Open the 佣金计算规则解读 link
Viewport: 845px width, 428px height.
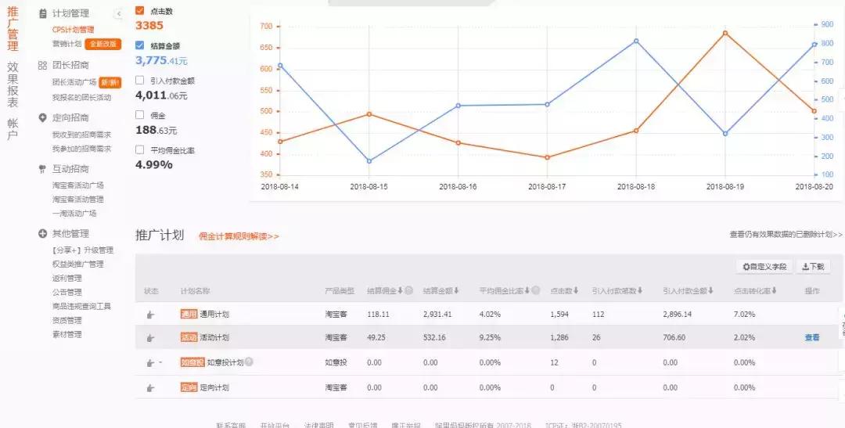239,236
